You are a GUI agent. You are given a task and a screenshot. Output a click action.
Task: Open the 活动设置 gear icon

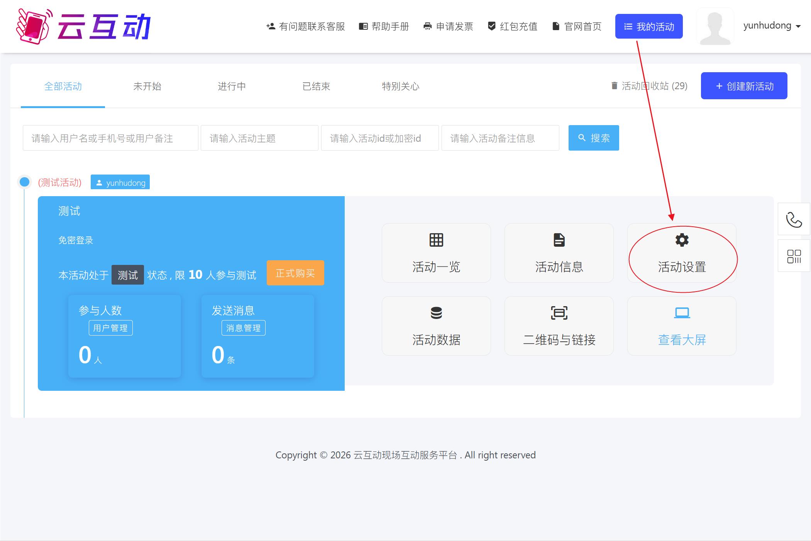(682, 240)
